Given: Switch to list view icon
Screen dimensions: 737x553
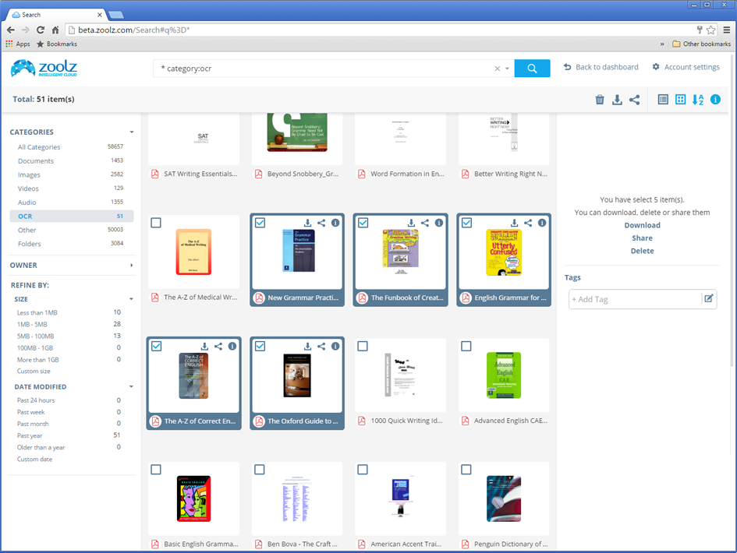Looking at the screenshot, I should click(x=663, y=100).
